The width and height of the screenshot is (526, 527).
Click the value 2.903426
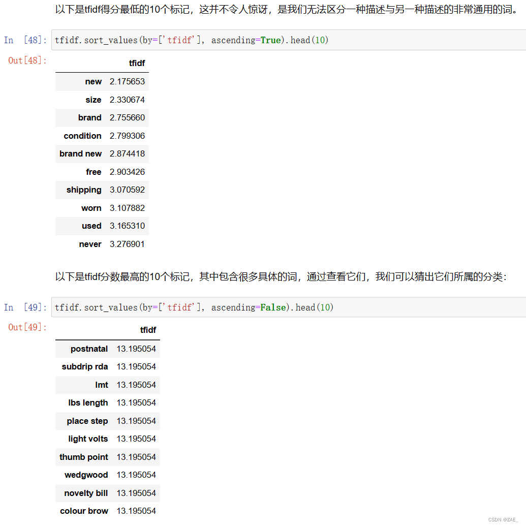(x=127, y=172)
